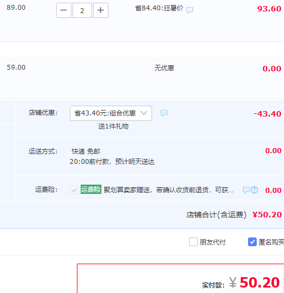
Task: Click the chevron arrow in the 组合优惠 dropdown
Action: [x=144, y=113]
